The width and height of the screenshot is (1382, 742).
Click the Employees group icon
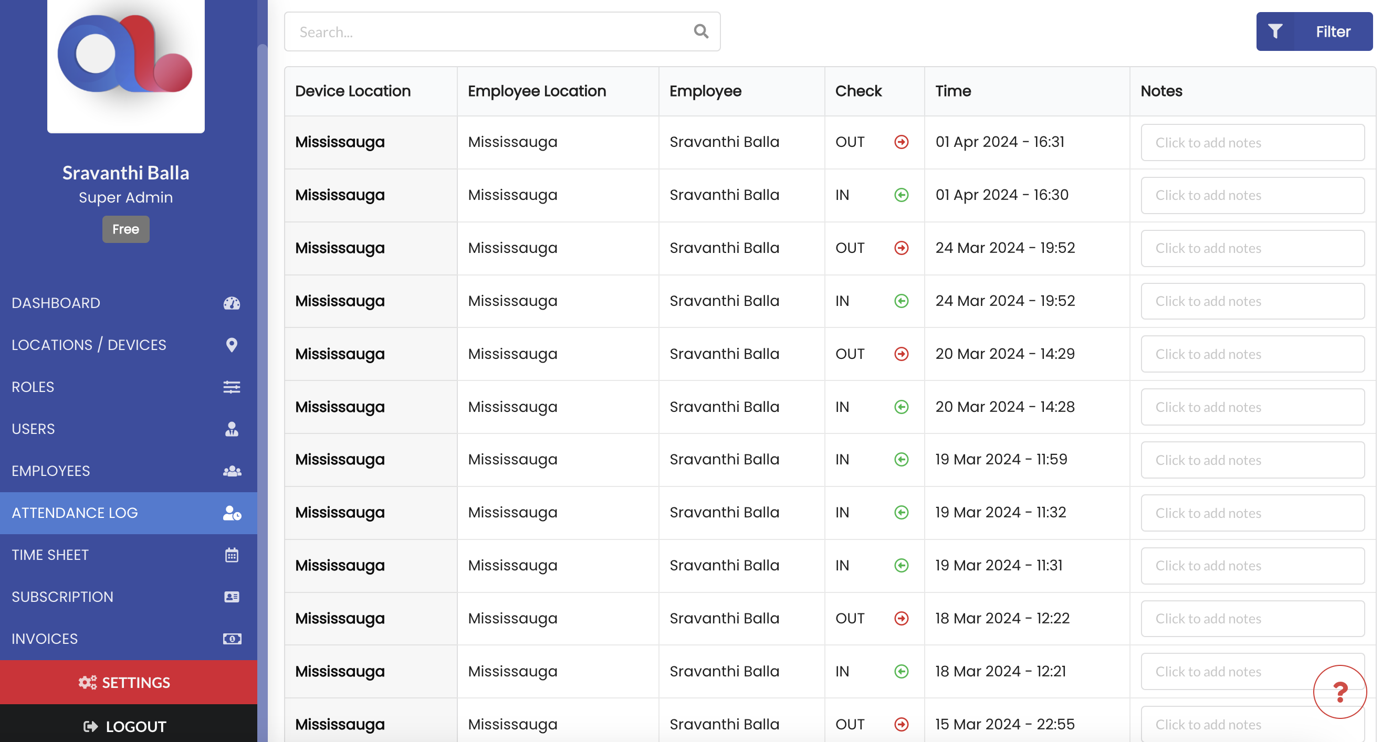click(232, 471)
